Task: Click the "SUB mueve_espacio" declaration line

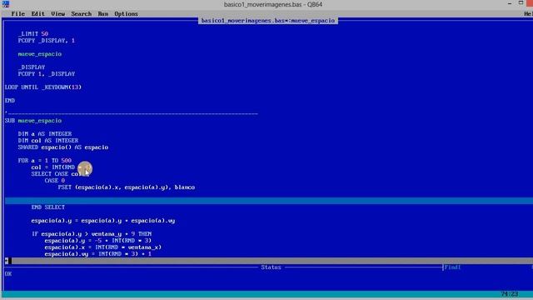Action: click(x=33, y=121)
